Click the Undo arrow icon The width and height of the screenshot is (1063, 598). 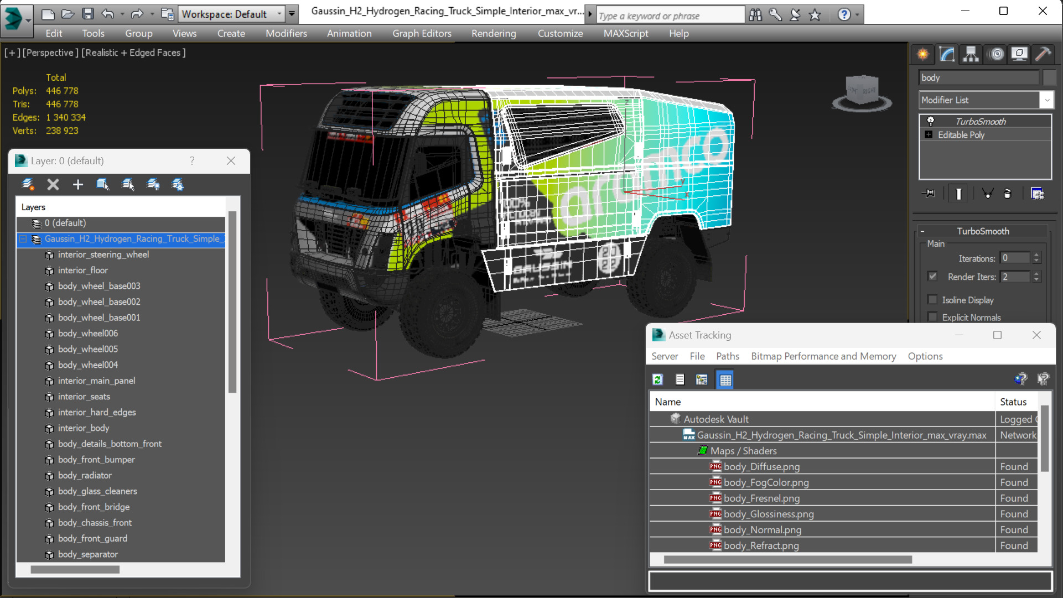[107, 14]
